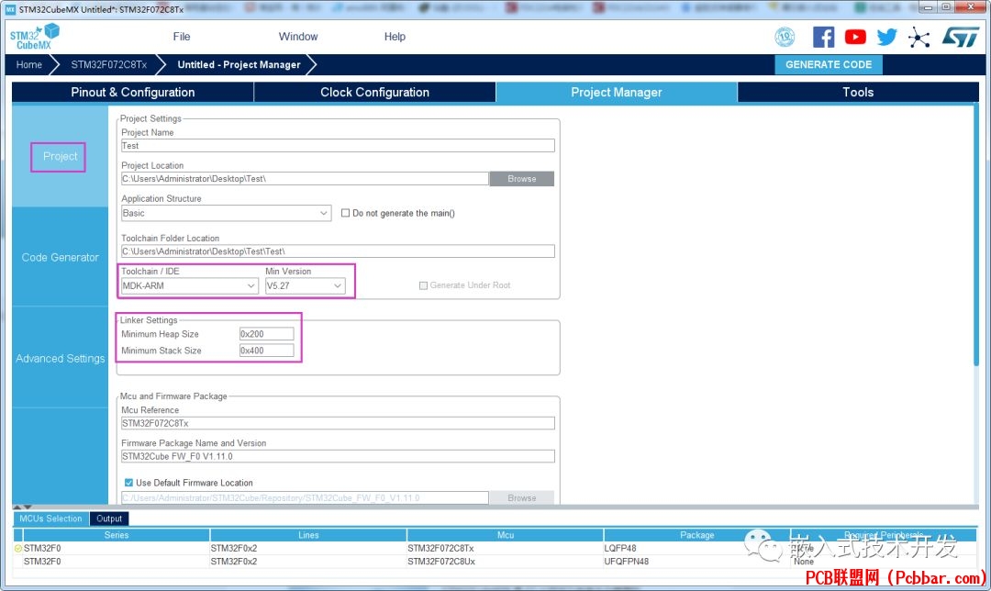Click the Minimum Heap Size field
This screenshot has height=591, width=991.
tap(267, 334)
